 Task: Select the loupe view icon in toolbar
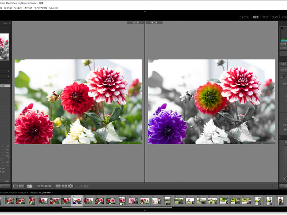click(15, 186)
